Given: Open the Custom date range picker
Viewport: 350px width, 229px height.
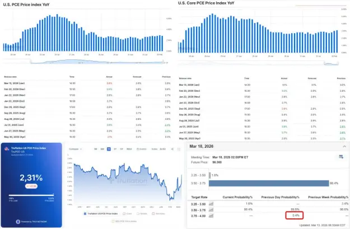Looking at the screenshot, I should tap(142, 149).
